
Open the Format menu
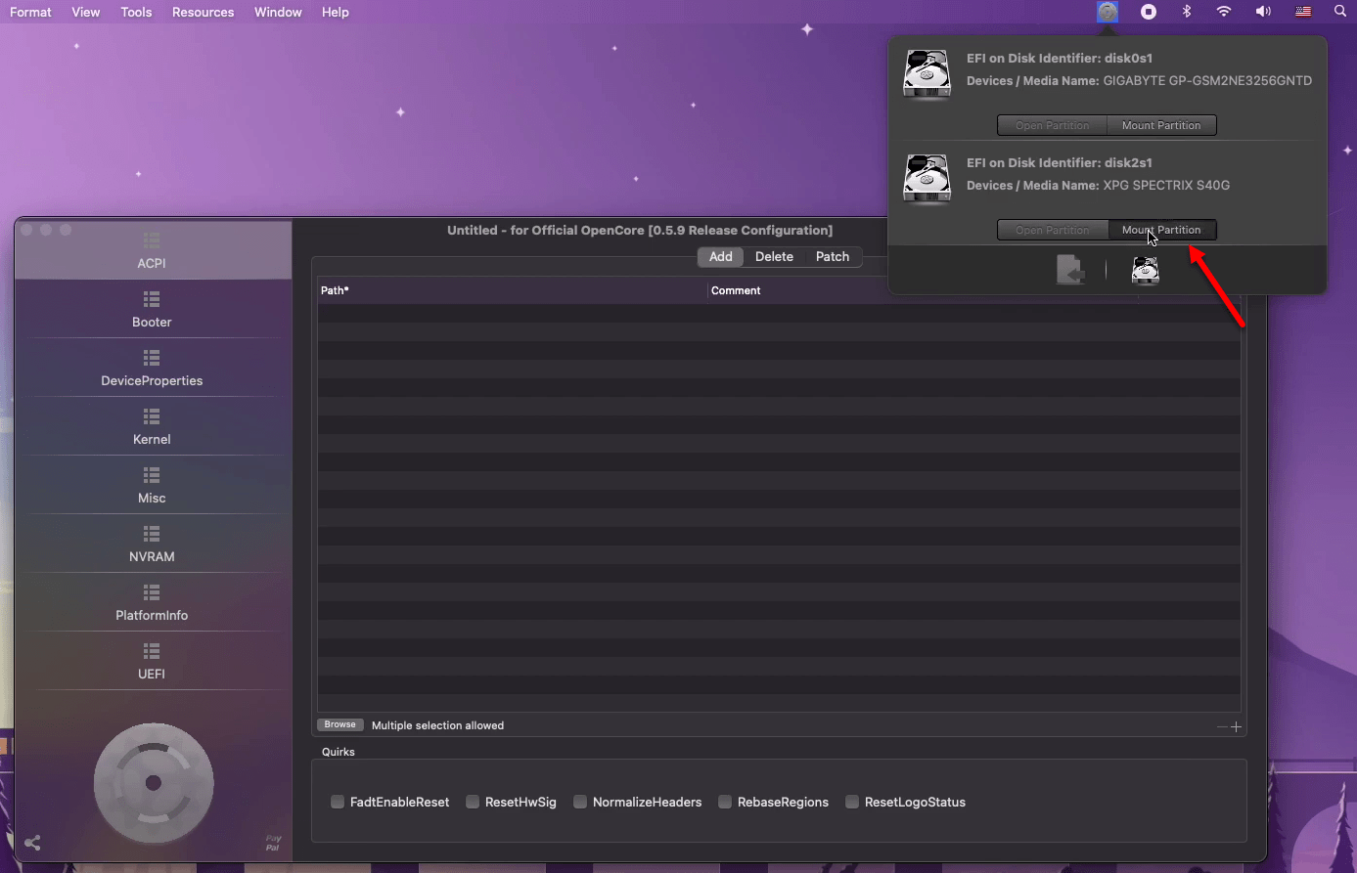click(30, 12)
